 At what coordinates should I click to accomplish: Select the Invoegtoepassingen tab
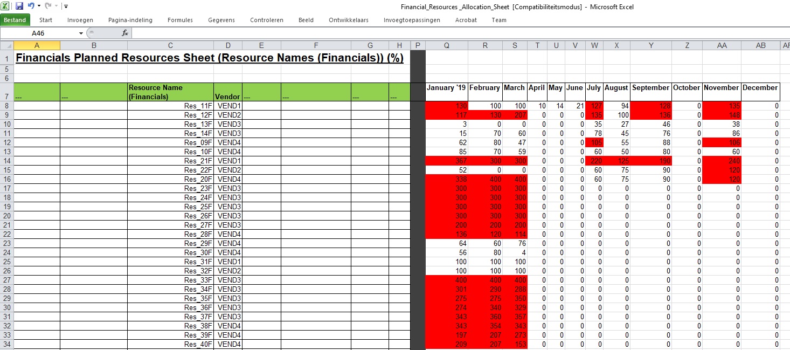[412, 20]
